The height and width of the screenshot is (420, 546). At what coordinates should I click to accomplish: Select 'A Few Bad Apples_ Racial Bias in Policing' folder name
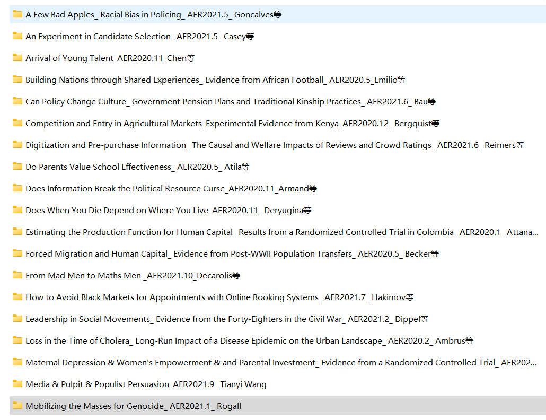(154, 15)
